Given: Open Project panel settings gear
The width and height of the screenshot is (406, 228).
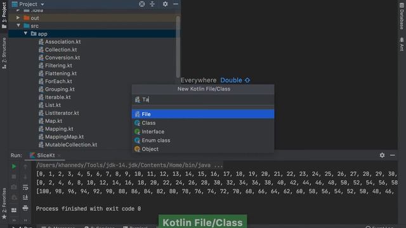Looking at the screenshot, I should pyautogui.click(x=165, y=4).
